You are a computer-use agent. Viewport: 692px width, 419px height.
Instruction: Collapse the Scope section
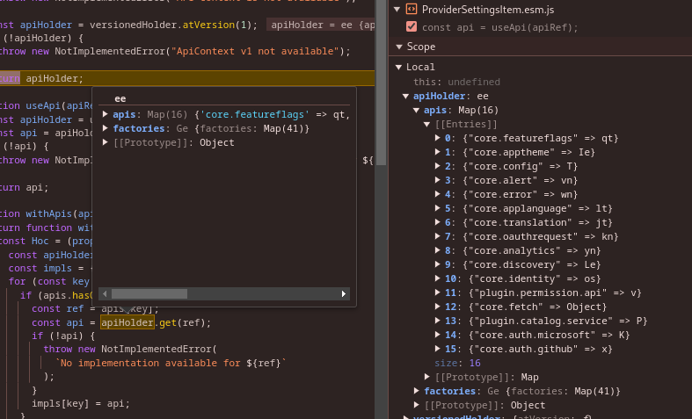point(400,47)
